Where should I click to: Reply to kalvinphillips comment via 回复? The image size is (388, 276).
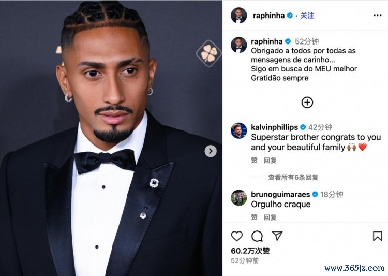tap(270, 161)
